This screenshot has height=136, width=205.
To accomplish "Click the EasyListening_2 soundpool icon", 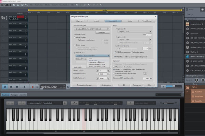I will [x=188, y=24].
